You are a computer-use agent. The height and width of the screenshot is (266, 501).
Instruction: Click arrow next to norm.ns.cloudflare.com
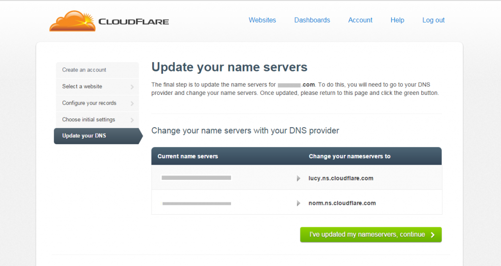click(298, 203)
